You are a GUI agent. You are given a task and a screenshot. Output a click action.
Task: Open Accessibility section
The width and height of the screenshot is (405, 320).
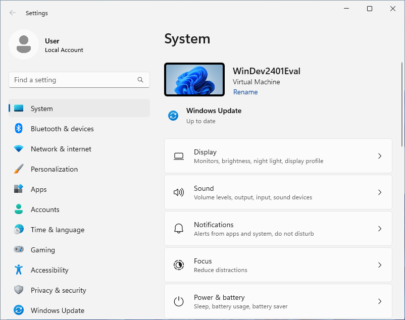[x=79, y=270]
